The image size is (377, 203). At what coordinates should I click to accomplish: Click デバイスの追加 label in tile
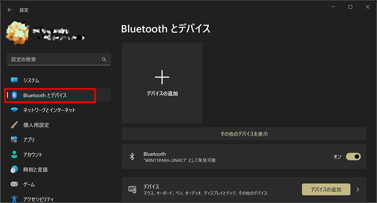click(162, 93)
